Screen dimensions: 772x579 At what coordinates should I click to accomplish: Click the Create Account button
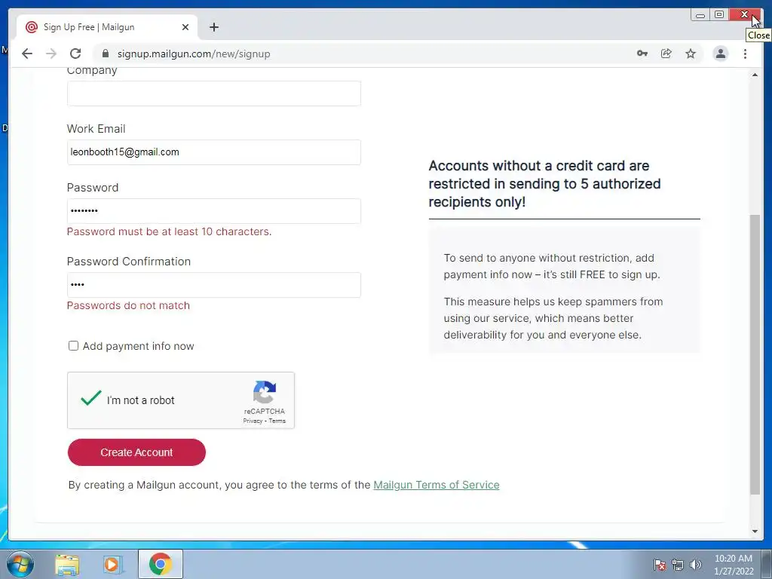coord(136,452)
